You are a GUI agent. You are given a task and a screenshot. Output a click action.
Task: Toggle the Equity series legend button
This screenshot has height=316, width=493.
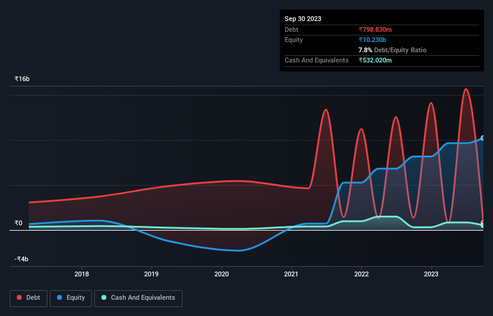tap(71, 298)
